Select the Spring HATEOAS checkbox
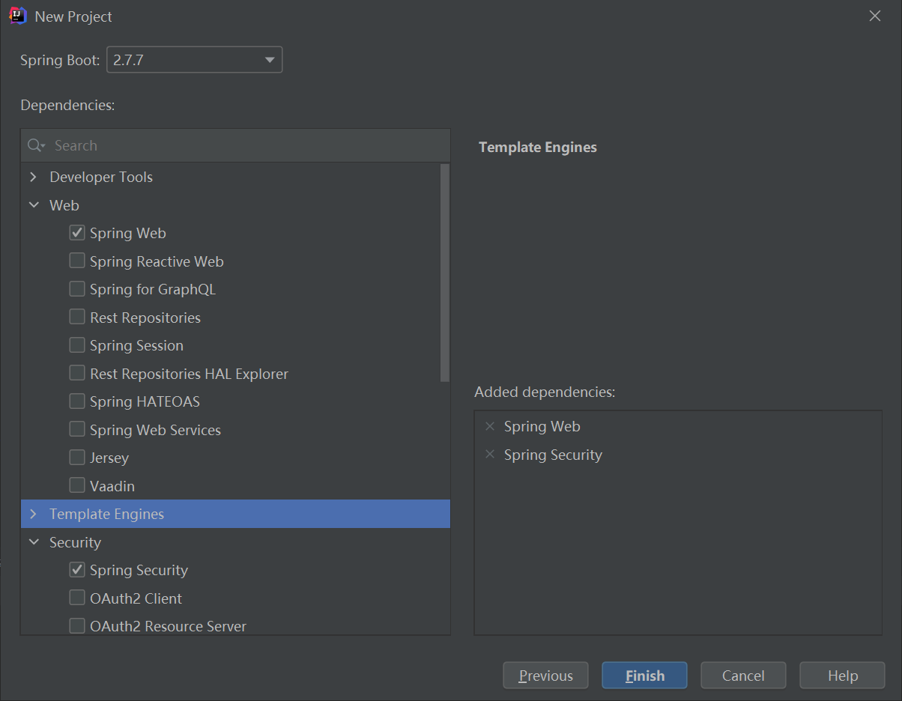 [x=77, y=401]
